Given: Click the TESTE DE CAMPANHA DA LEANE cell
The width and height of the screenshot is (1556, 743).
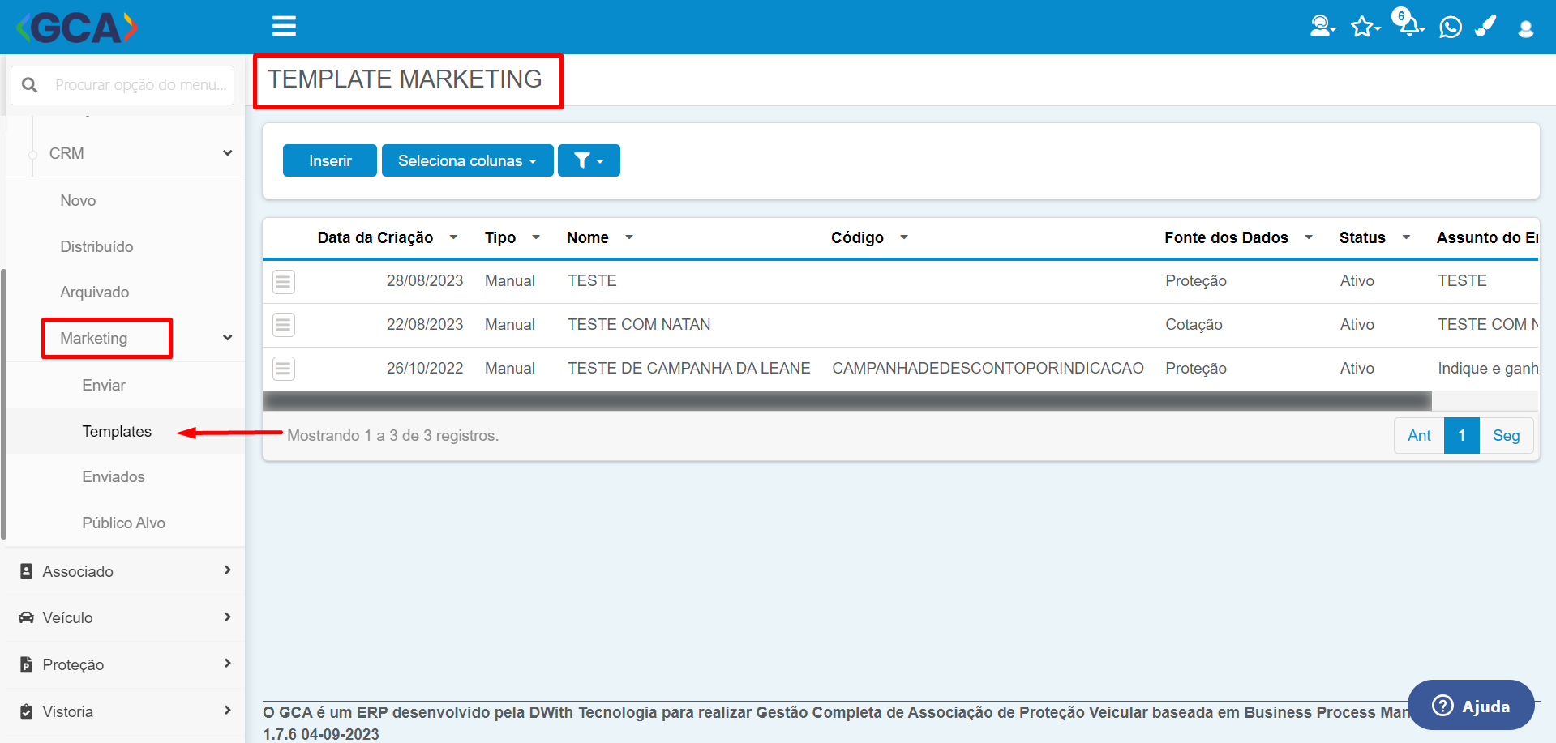Looking at the screenshot, I should tap(688, 368).
